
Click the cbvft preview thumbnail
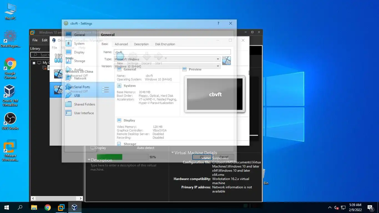[x=215, y=94]
